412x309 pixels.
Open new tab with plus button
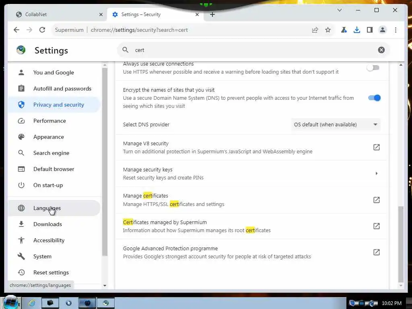(212, 14)
